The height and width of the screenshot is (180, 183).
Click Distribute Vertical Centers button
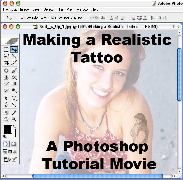pyautogui.click(x=139, y=18)
